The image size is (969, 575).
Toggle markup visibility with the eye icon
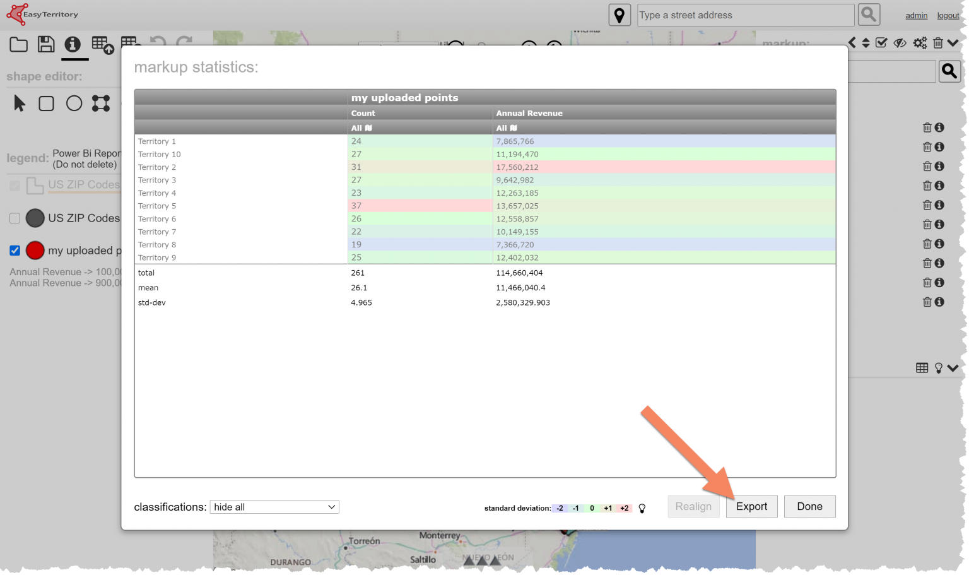(x=900, y=42)
